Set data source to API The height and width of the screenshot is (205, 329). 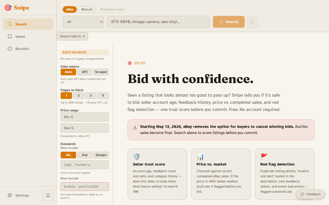85,72
